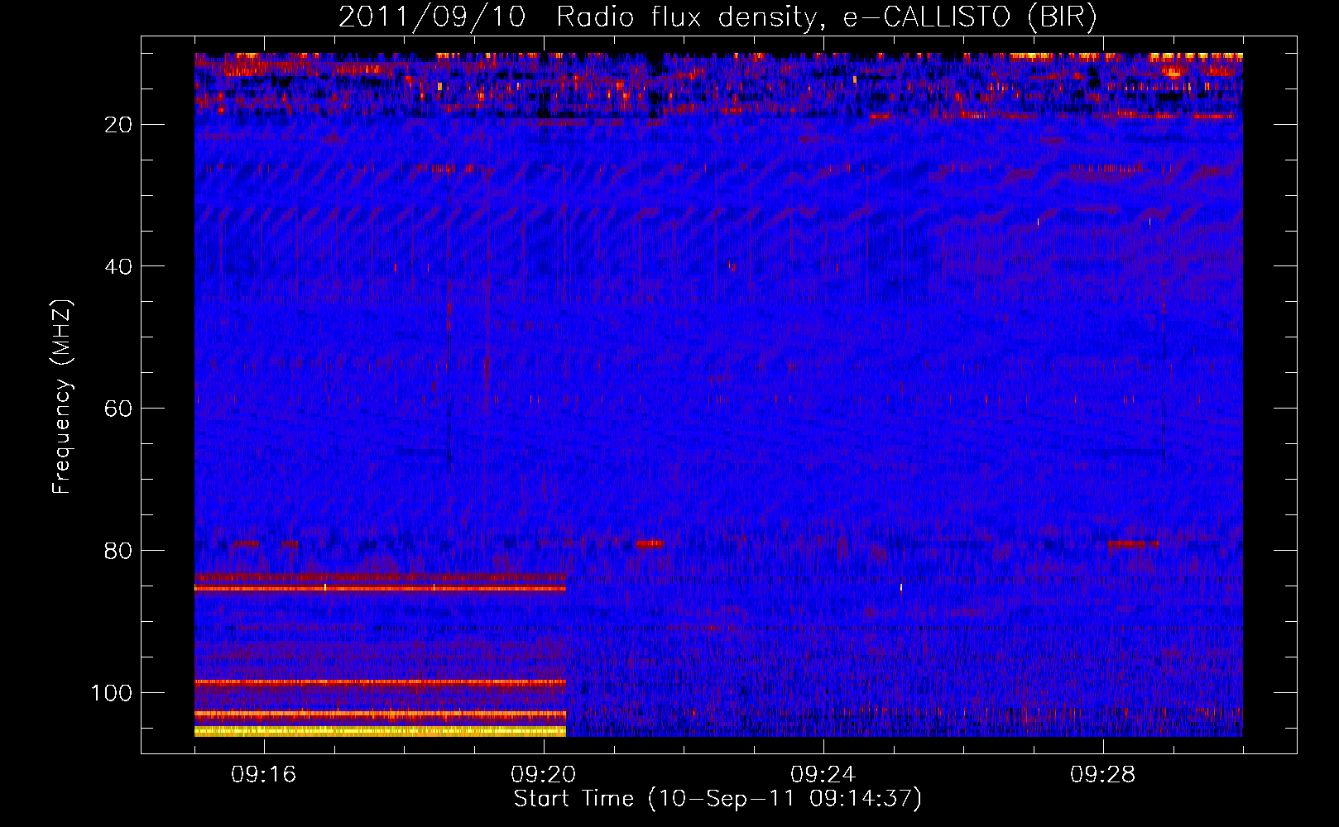Screen dimensions: 1339x827
Task: Click the '09:20' time tick label
Action: tap(544, 775)
